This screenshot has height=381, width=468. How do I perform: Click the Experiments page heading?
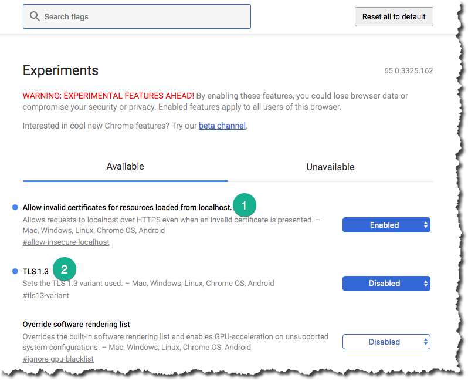tap(60, 71)
